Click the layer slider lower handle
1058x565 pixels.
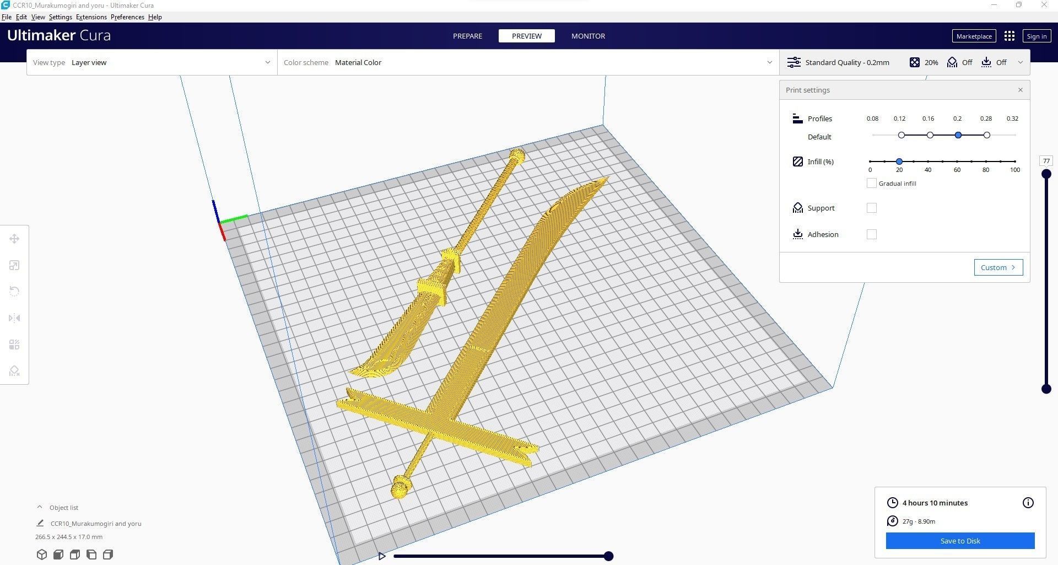click(1046, 389)
